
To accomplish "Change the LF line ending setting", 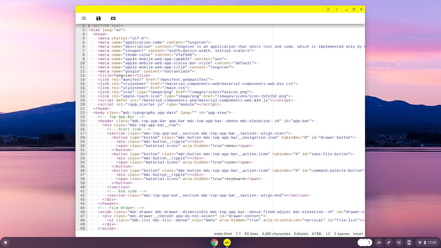I will point(328,234).
